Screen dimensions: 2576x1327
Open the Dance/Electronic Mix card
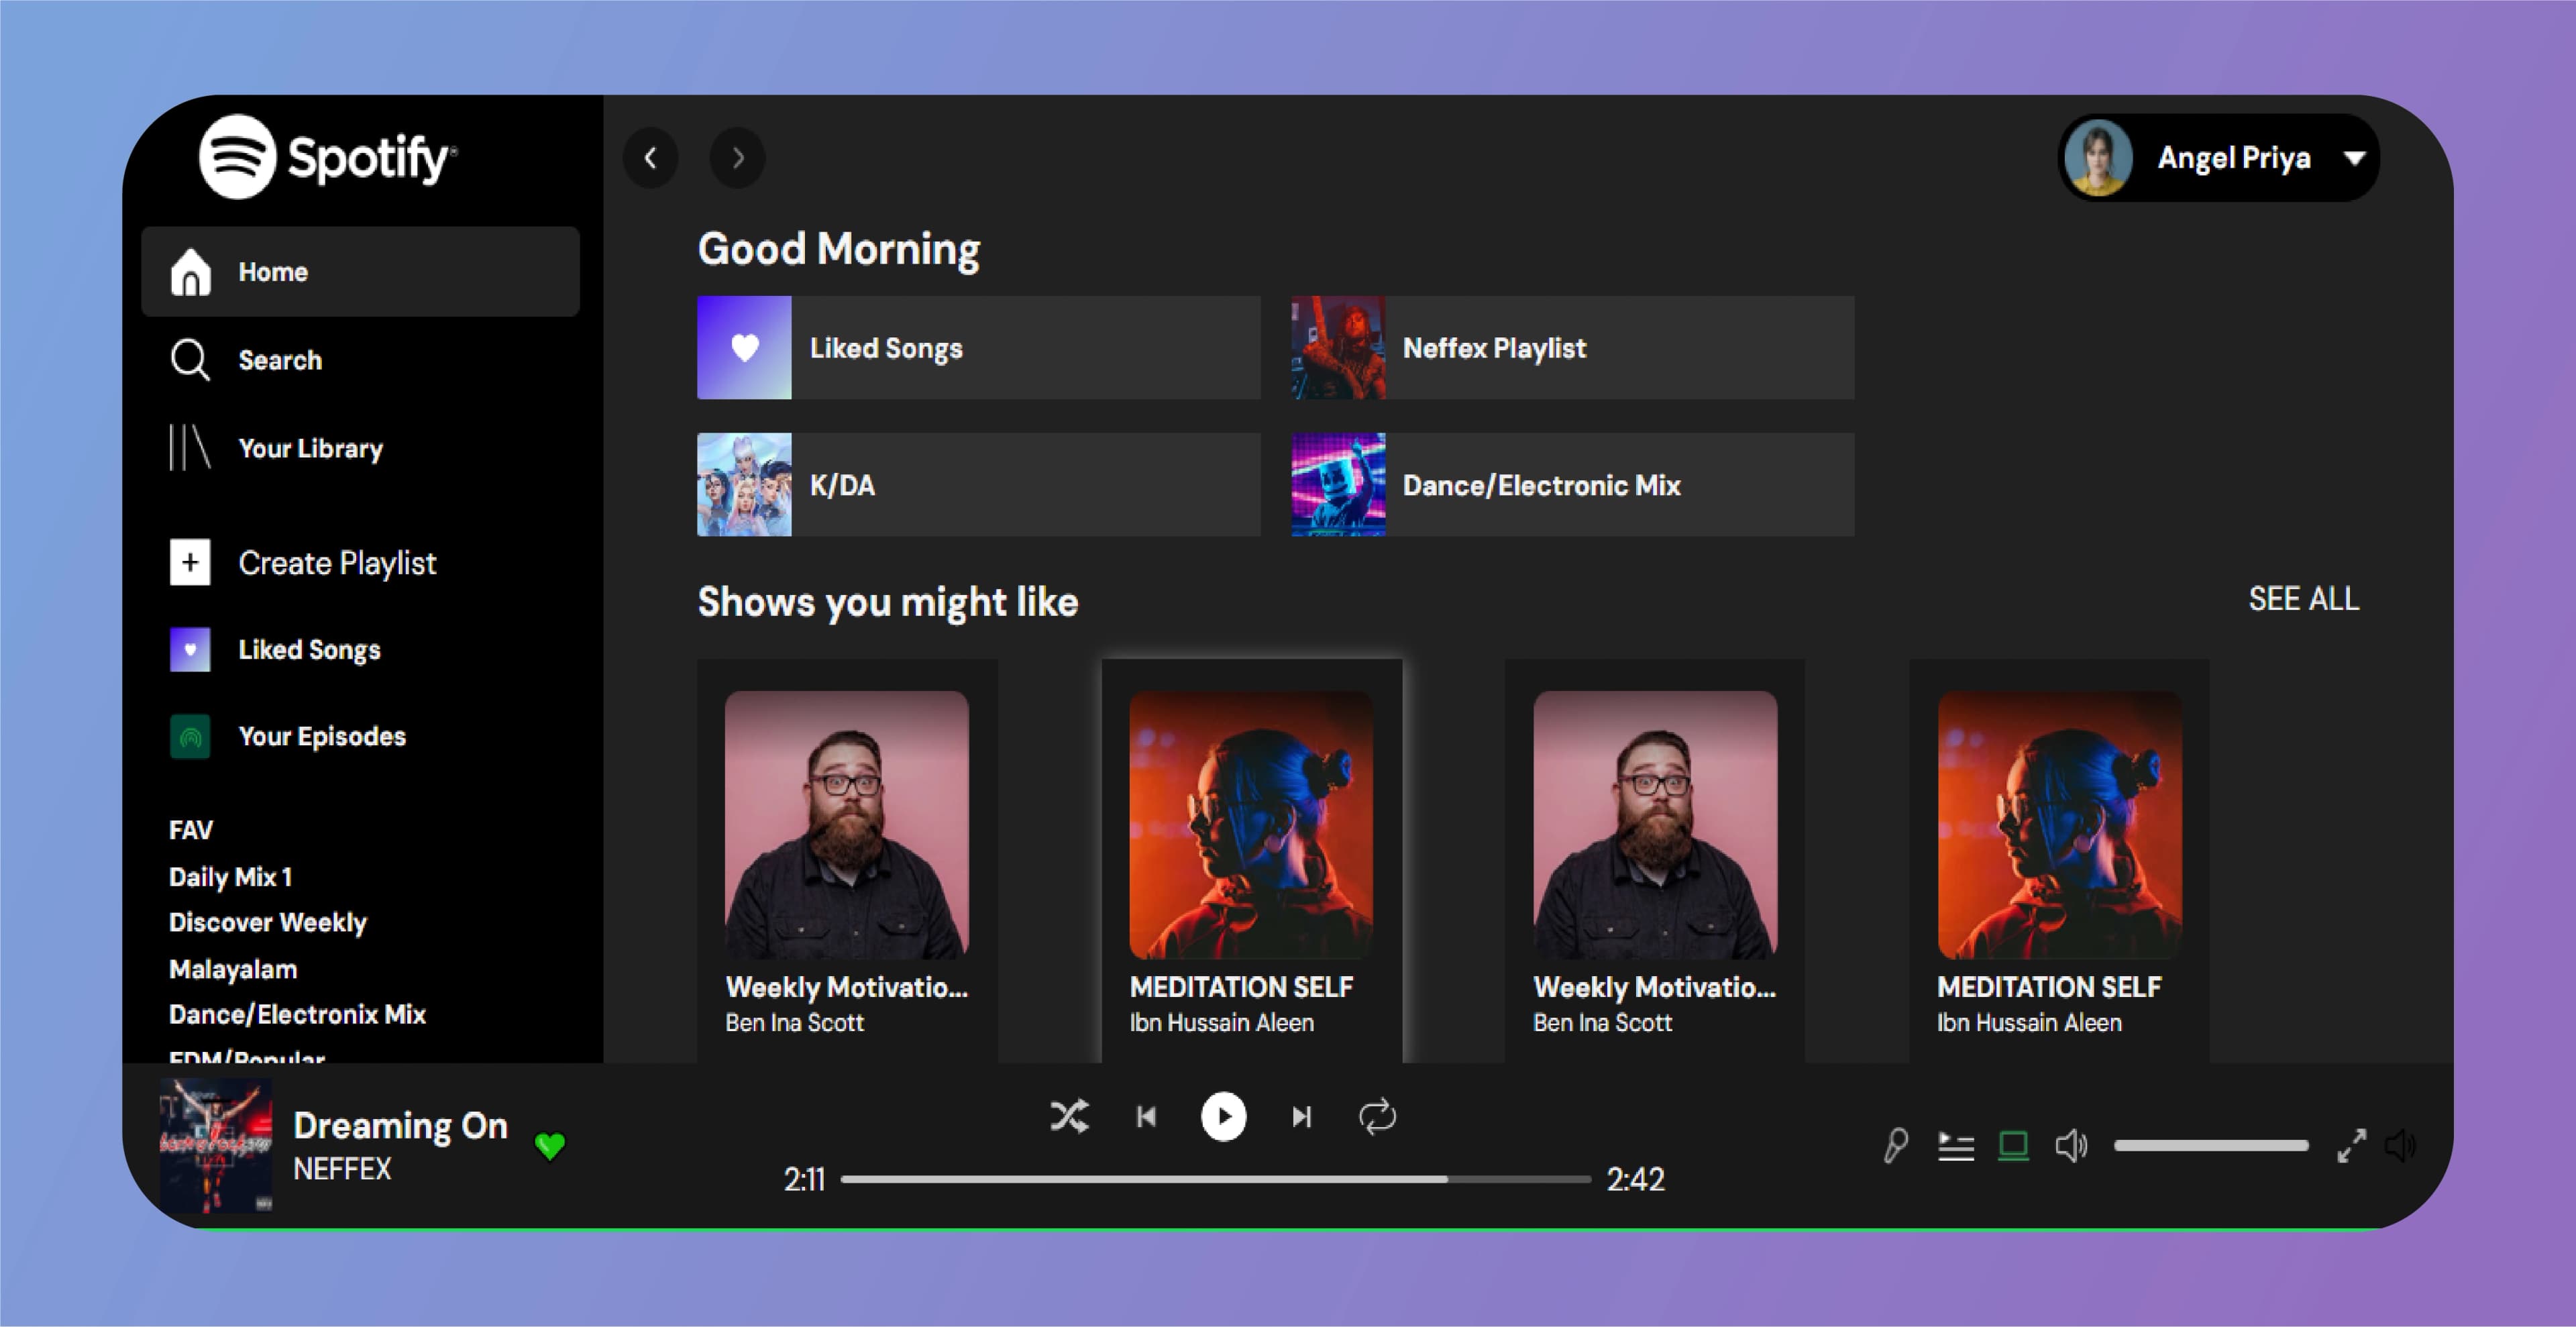pos(1572,485)
